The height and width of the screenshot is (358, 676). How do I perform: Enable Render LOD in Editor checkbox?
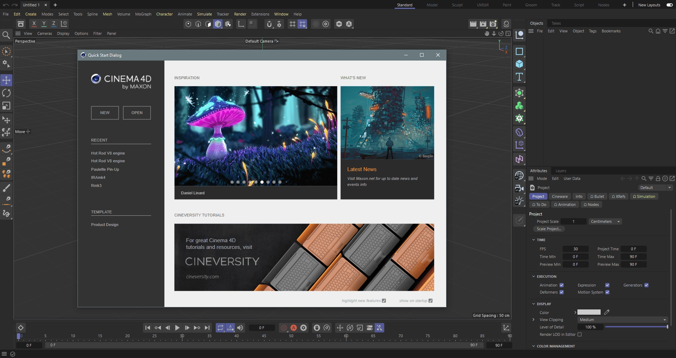580,334
